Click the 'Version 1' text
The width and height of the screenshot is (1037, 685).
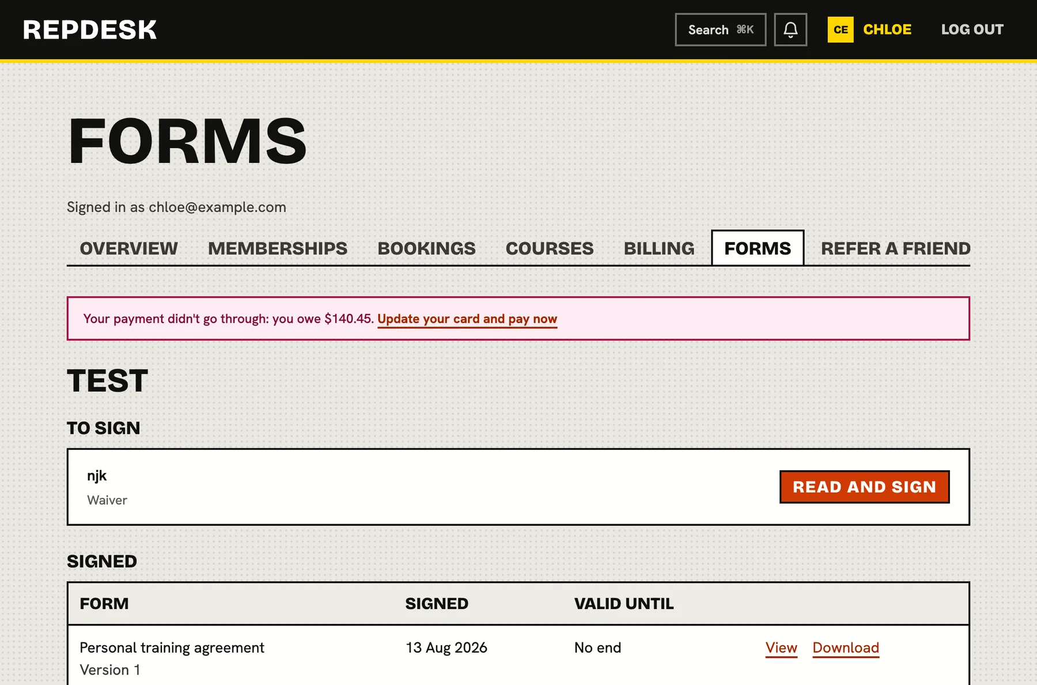pos(110,670)
